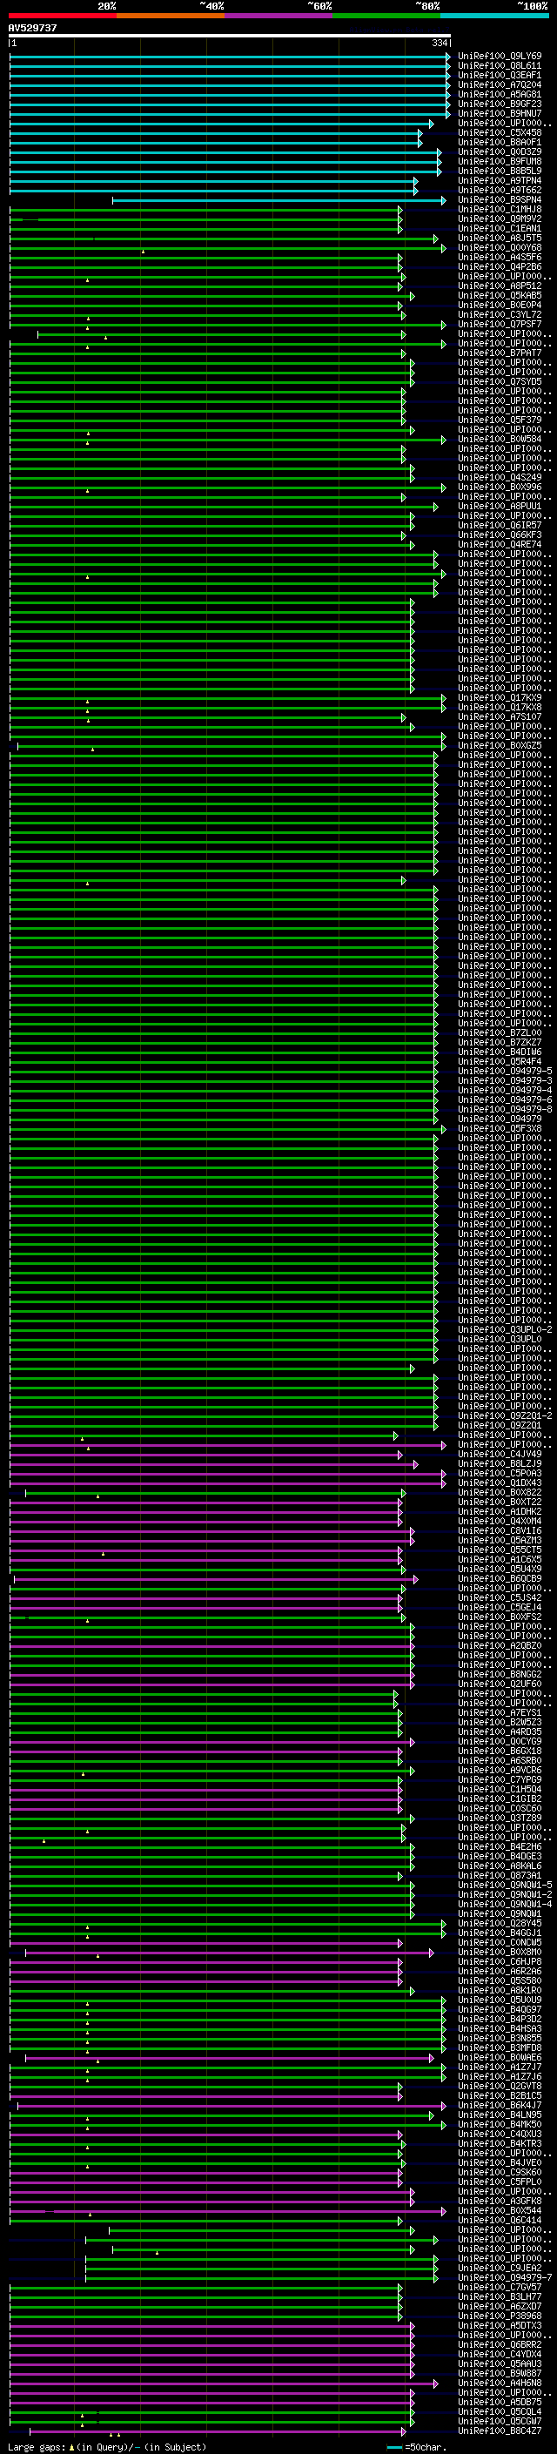
Task: Click UniRef100_C8V1I6 label
Action: 500,1530
